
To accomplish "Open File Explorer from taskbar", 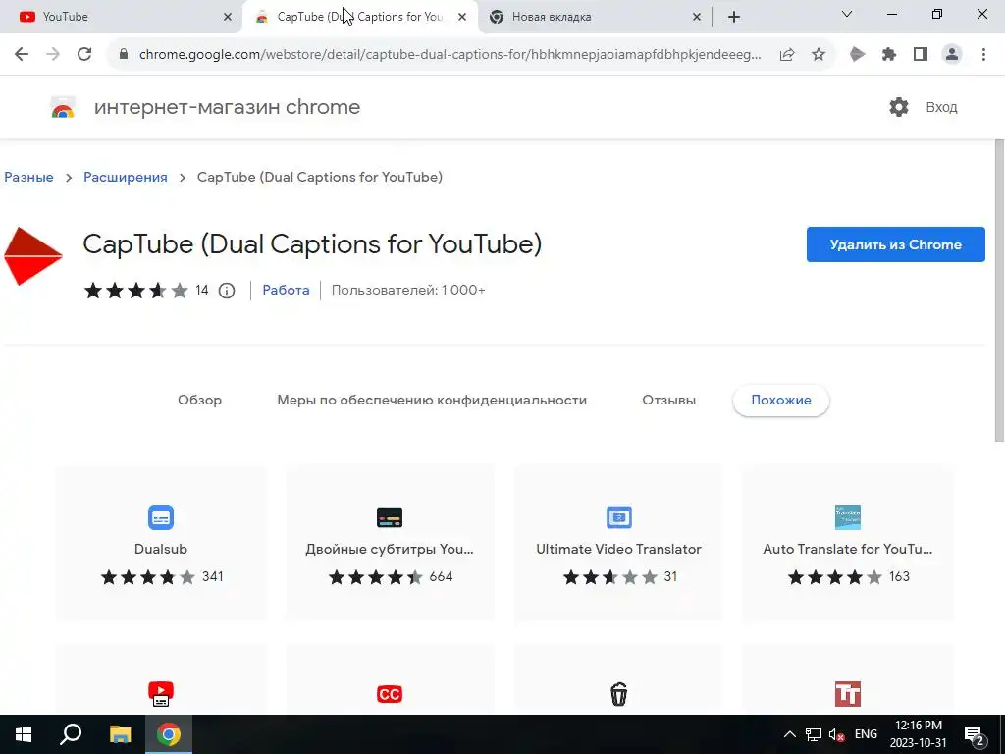I will (120, 734).
